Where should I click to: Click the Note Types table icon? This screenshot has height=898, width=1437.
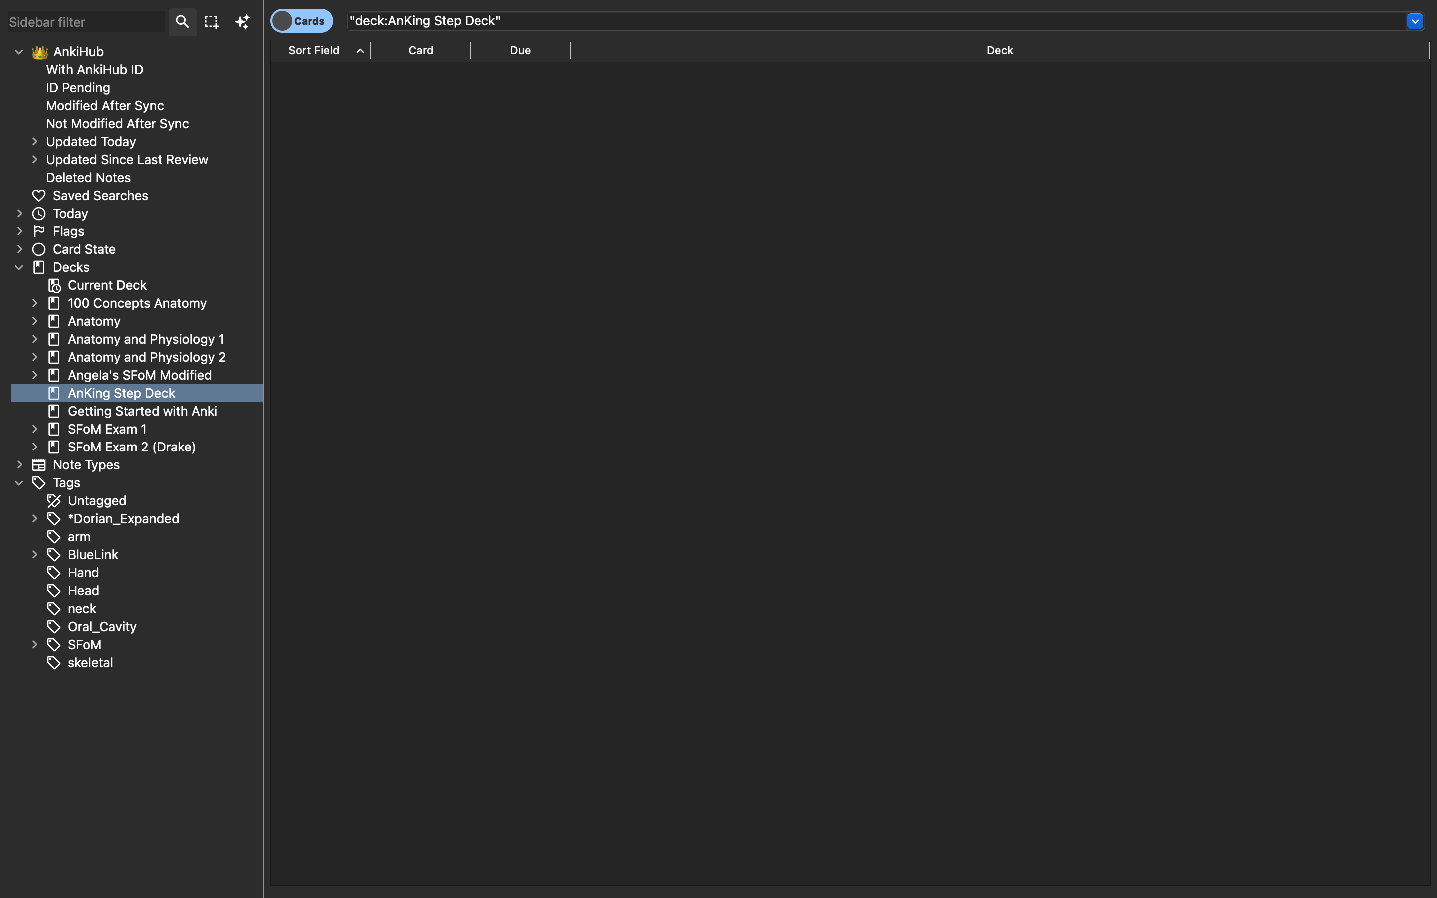(39, 465)
